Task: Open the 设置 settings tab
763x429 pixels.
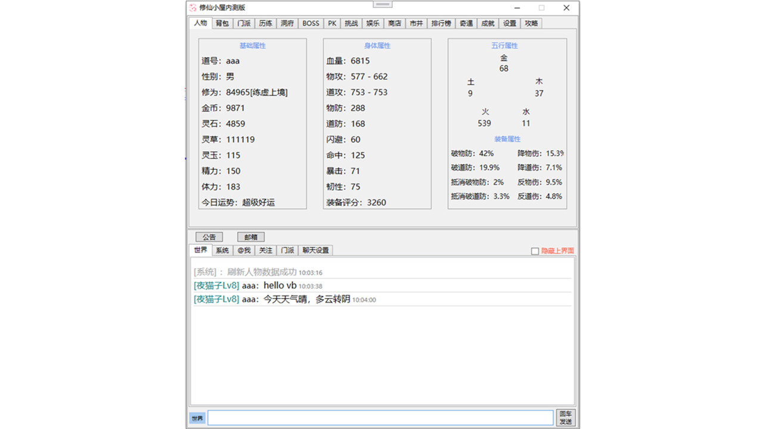Action: coord(508,23)
